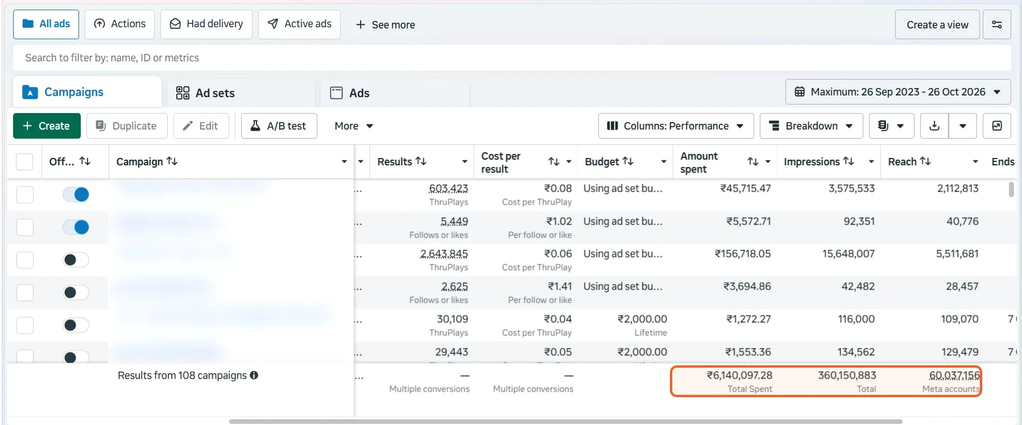Open Columns: Performance dropdown
1022x425 pixels.
pos(676,126)
